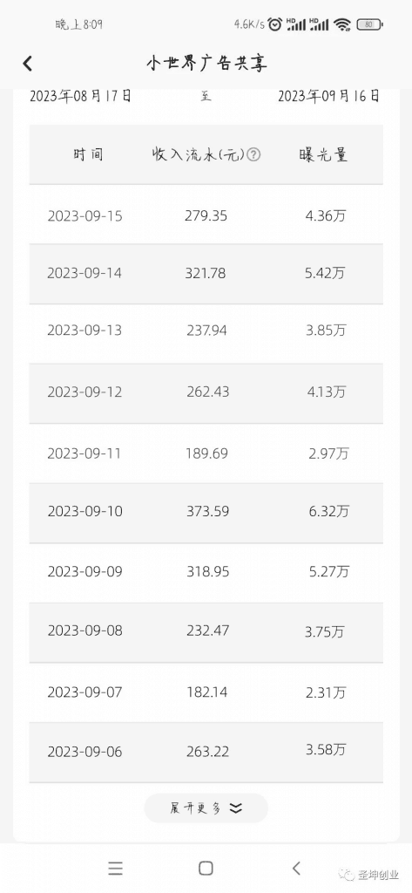Image resolution: width=412 pixels, height=893 pixels.
Task: Open end date picker 2023年09月16日
Action: point(329,96)
